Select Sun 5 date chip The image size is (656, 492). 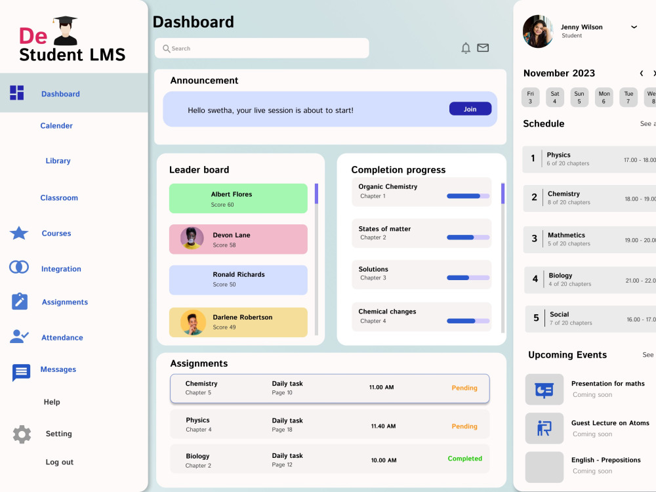pos(579,97)
